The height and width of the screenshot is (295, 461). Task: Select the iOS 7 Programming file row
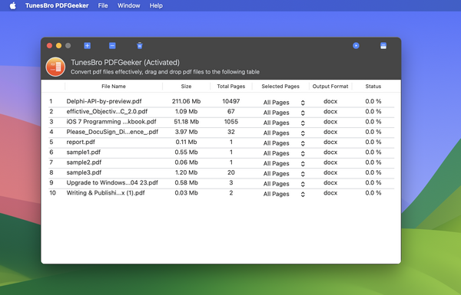click(221, 122)
